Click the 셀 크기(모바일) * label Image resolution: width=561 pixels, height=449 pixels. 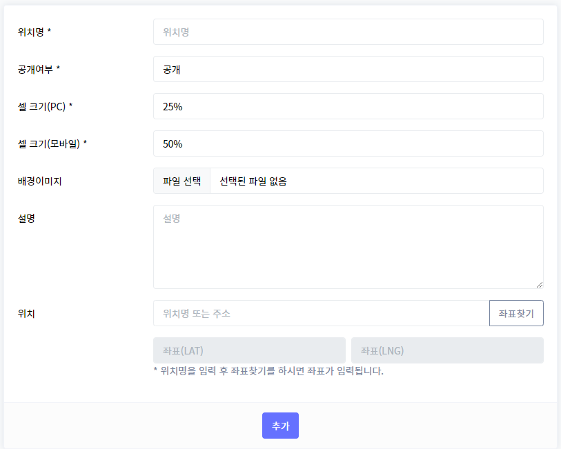click(x=52, y=143)
